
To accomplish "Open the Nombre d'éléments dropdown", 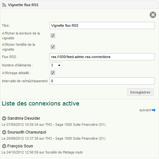I will pos(56,65).
